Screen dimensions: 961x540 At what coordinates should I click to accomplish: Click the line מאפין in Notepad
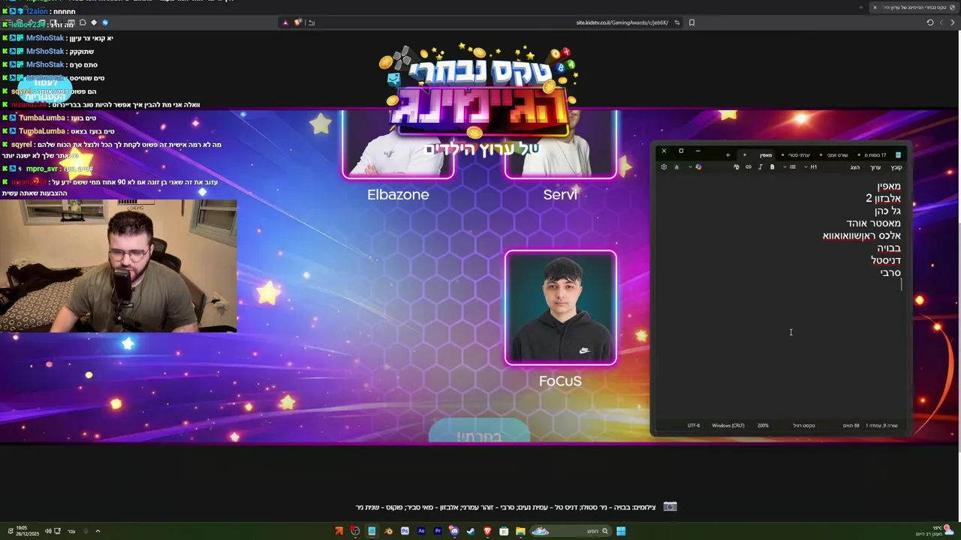[x=889, y=186]
